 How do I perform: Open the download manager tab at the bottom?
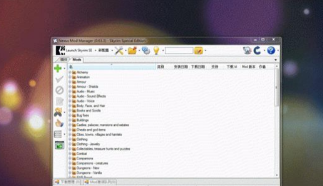pos(67,182)
